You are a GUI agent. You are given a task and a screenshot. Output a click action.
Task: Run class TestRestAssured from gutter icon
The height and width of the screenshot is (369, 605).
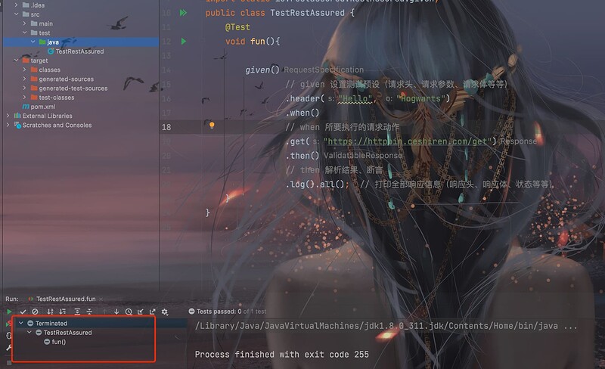(x=183, y=13)
